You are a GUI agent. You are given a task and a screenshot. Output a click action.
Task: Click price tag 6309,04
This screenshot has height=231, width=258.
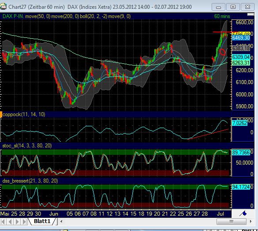[241, 57]
